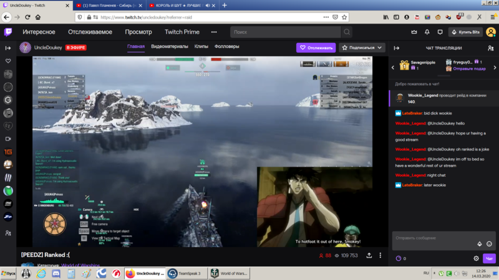Go to the browser home page

pyautogui.click(x=38, y=17)
